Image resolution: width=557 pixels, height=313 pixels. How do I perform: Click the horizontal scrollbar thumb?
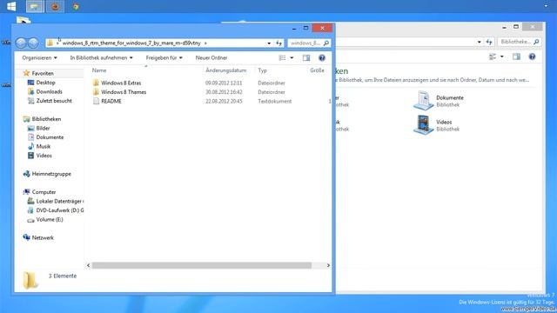(x=202, y=265)
